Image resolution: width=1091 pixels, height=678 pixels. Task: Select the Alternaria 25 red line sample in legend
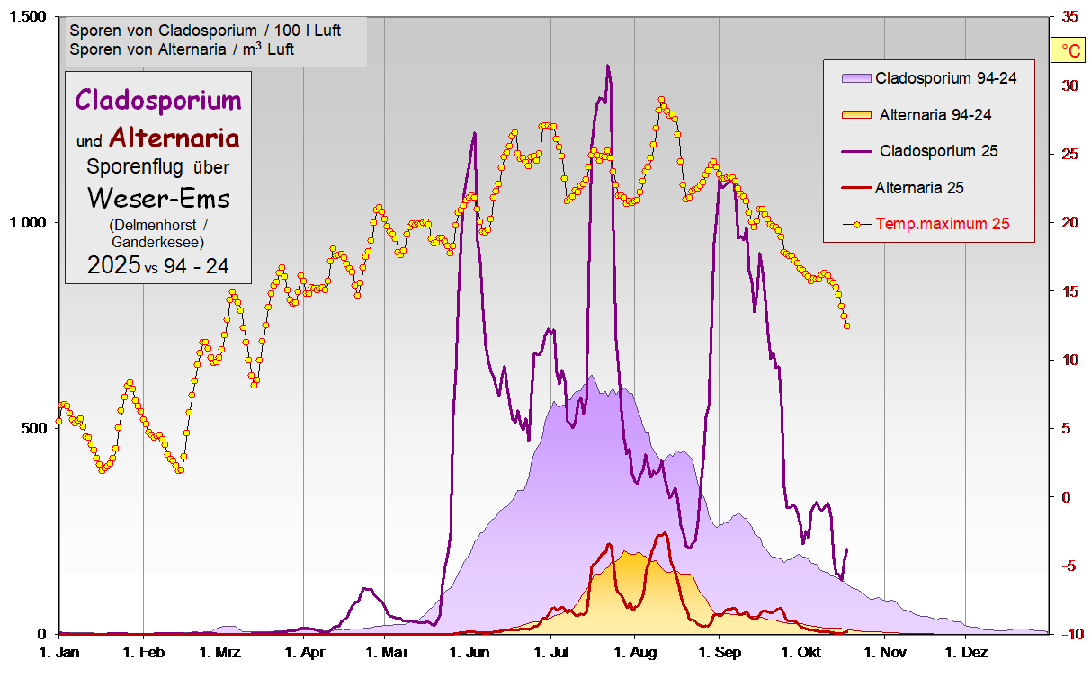click(x=855, y=188)
